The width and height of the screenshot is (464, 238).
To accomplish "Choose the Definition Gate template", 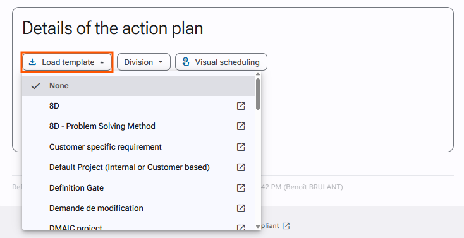I will pos(138,187).
